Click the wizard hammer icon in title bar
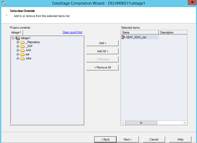 [x=4, y=3]
